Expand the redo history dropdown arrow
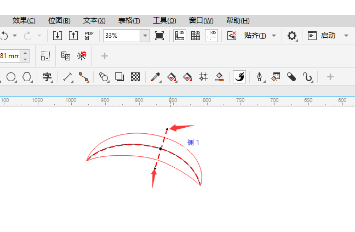 (39, 36)
